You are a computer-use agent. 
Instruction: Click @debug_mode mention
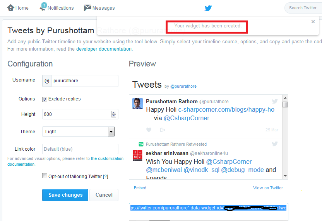[x=243, y=170]
